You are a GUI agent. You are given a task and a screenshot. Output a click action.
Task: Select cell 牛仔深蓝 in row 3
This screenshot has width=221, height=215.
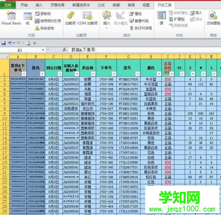pyautogui.click(x=151, y=84)
